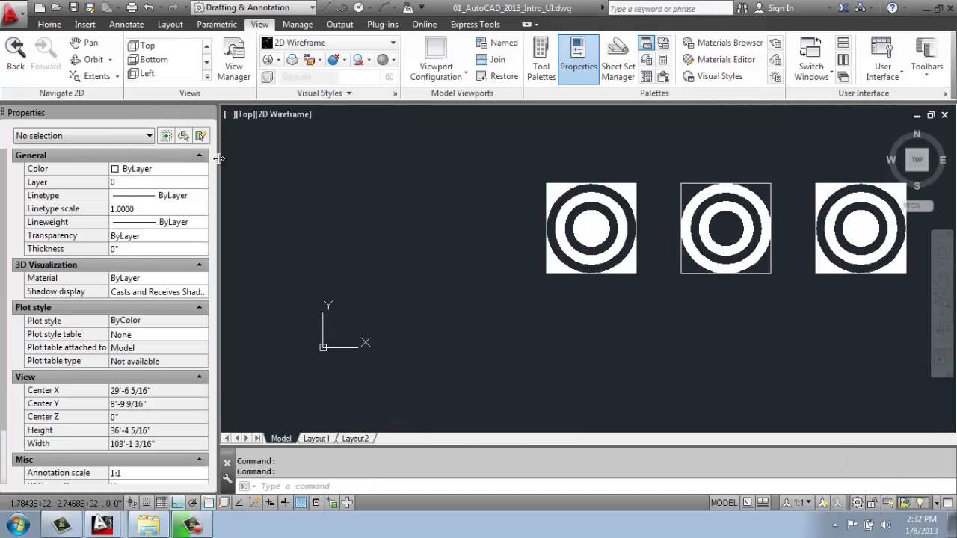The width and height of the screenshot is (957, 538).
Task: Select the Bottom view in Views list
Action: (x=147, y=59)
